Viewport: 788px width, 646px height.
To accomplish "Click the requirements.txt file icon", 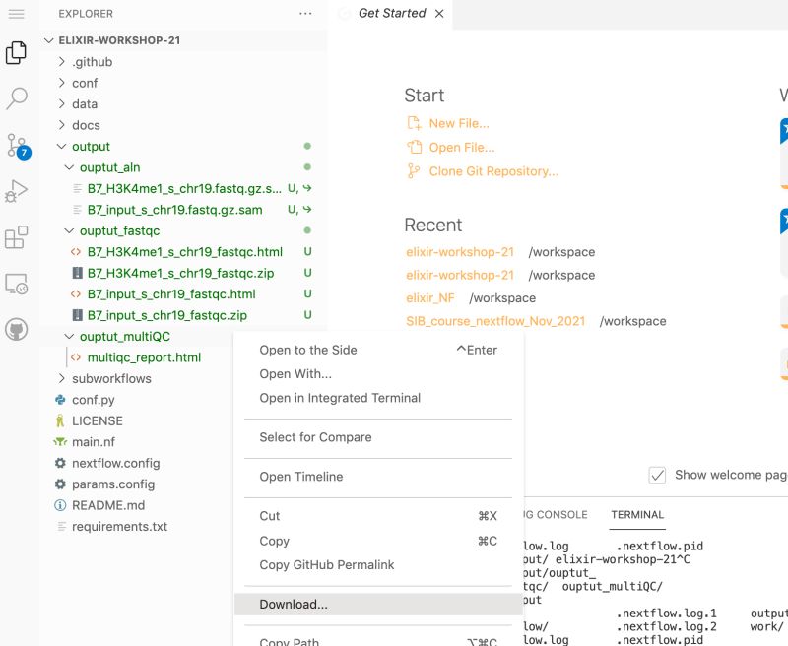I will coord(62,527).
